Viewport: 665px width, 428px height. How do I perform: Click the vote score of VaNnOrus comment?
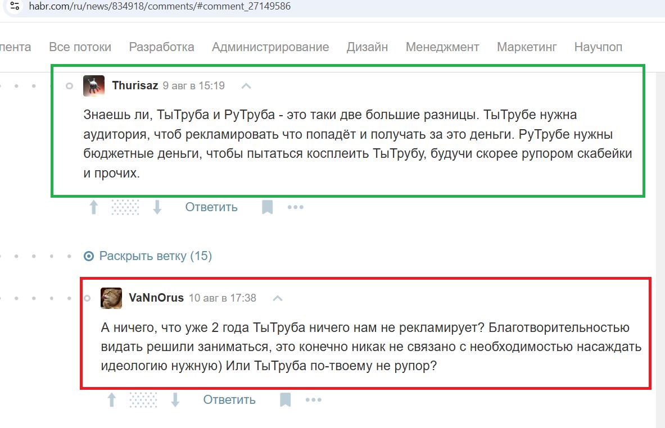coord(143,399)
